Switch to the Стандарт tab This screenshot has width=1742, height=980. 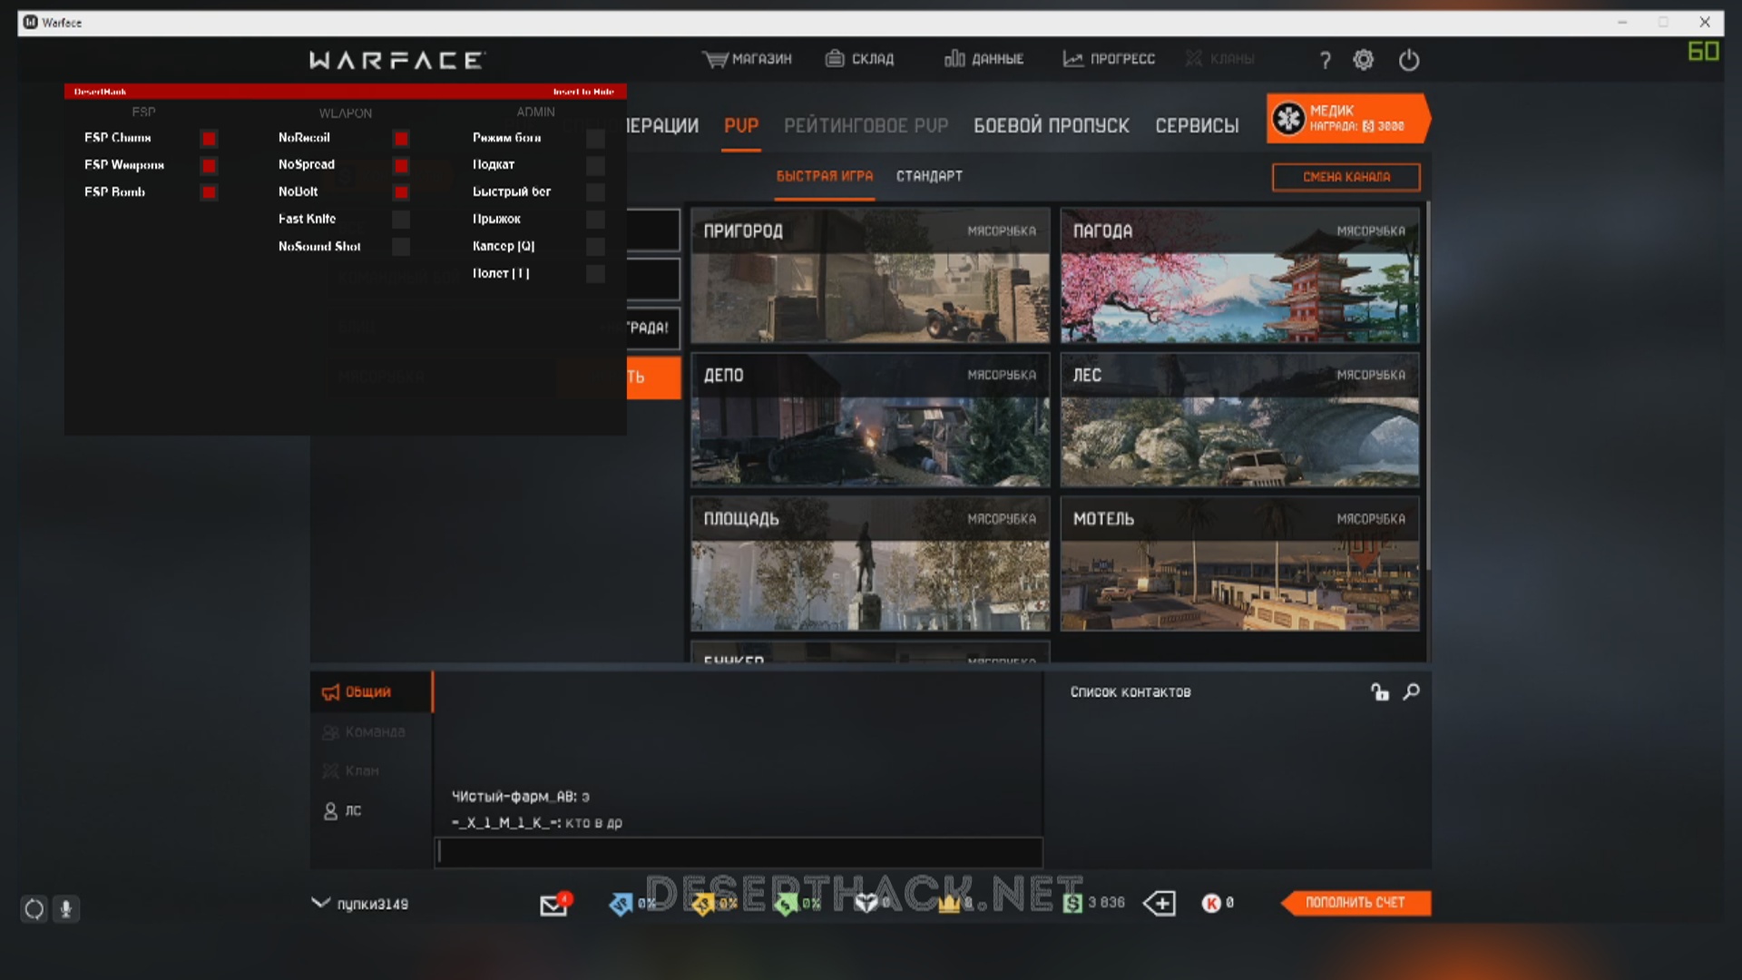(929, 176)
